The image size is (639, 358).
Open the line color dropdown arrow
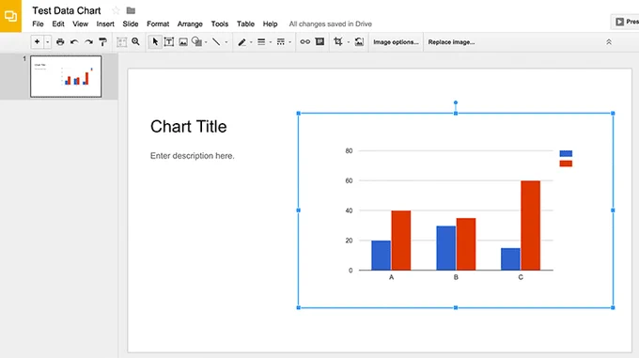tap(251, 42)
